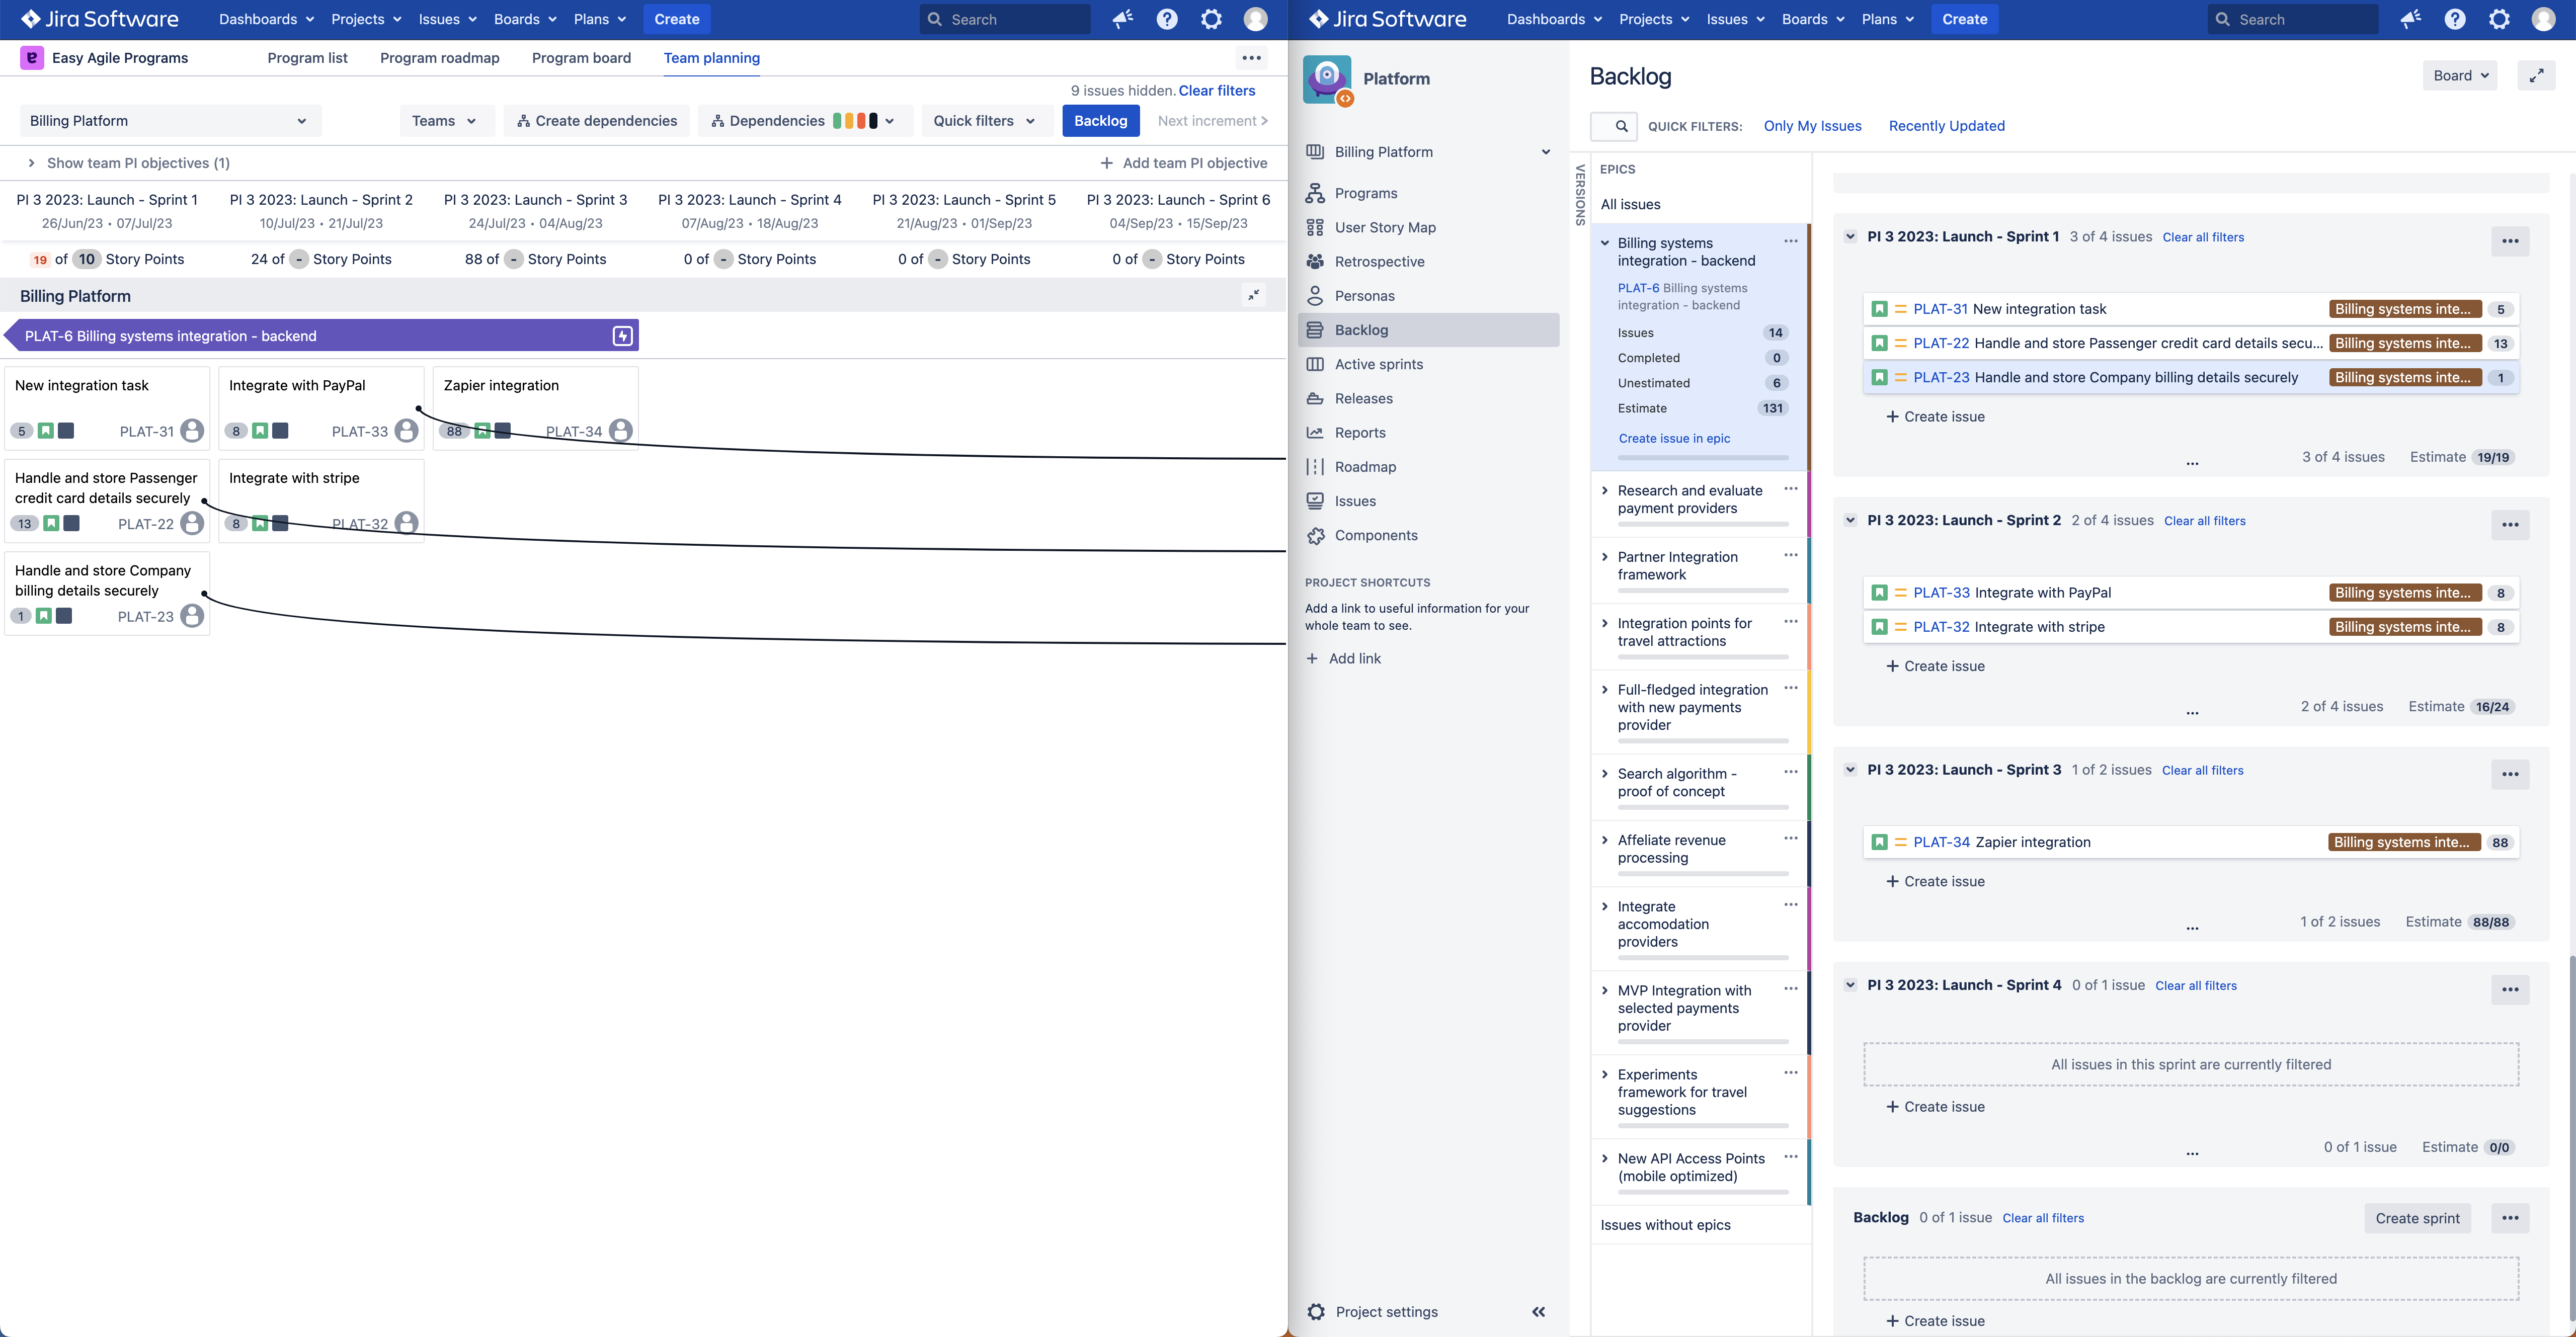Click assignee avatar on PLAT-34 card

(621, 431)
